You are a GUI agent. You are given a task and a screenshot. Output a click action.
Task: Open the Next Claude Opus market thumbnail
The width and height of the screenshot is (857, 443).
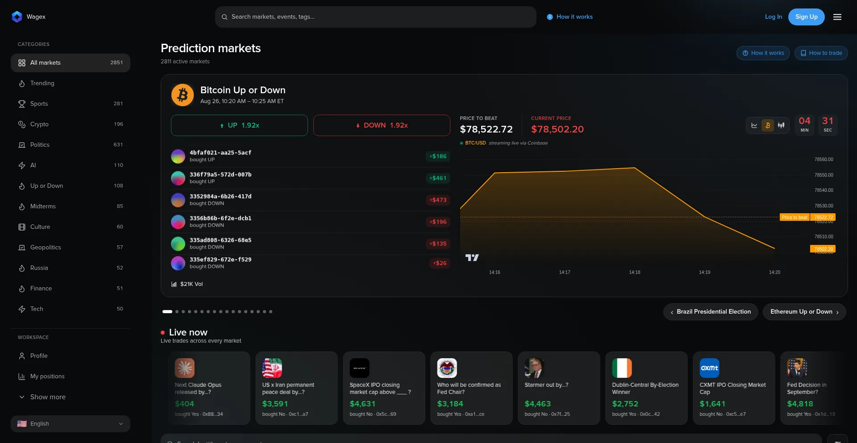pos(185,368)
